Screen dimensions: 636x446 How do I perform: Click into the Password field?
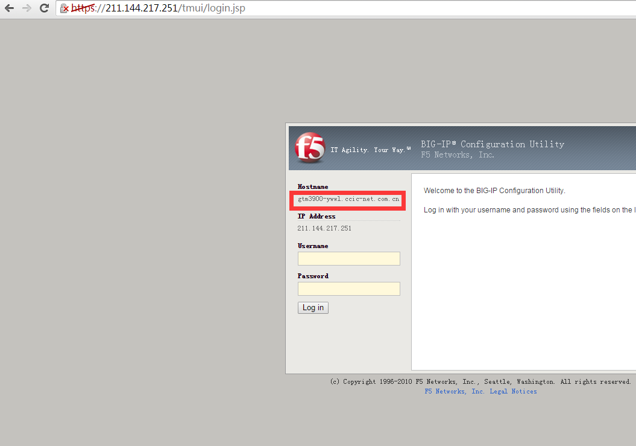349,289
